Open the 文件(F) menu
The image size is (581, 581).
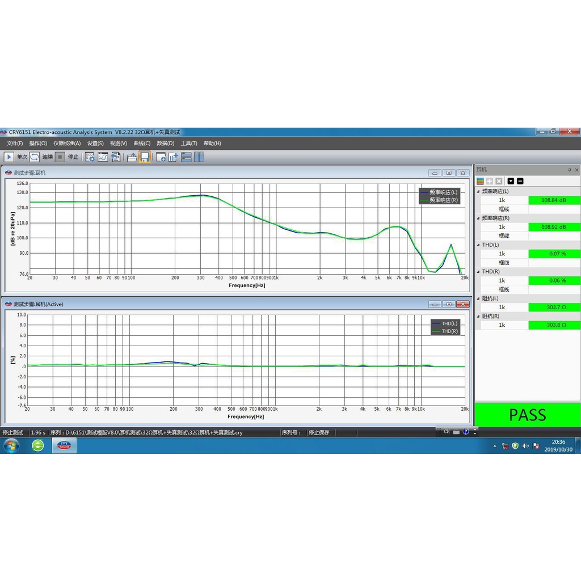(15, 144)
